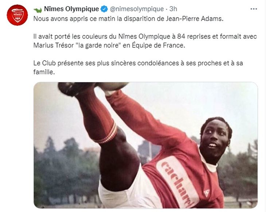This screenshot has width=266, height=212.
Task: Open the Nîmes Olympique display name link
Action: point(71,9)
